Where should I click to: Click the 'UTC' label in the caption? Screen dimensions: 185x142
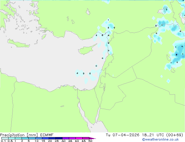160,135
